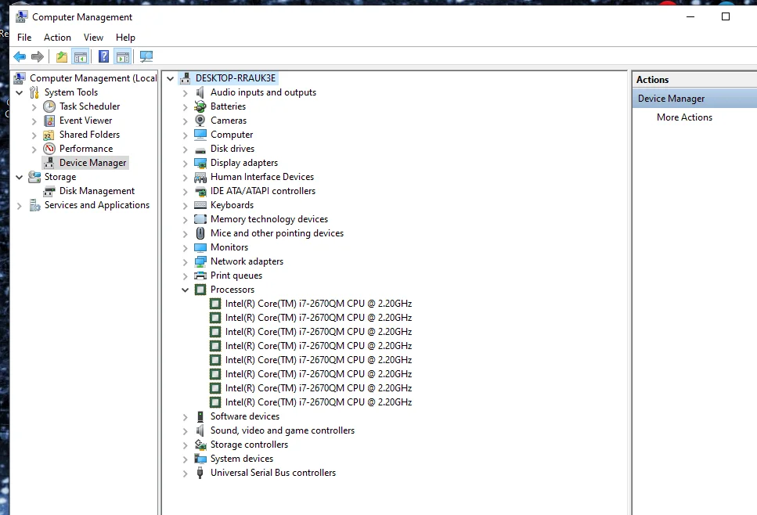Click the Shared Folders icon
The width and height of the screenshot is (757, 515).
click(x=49, y=135)
